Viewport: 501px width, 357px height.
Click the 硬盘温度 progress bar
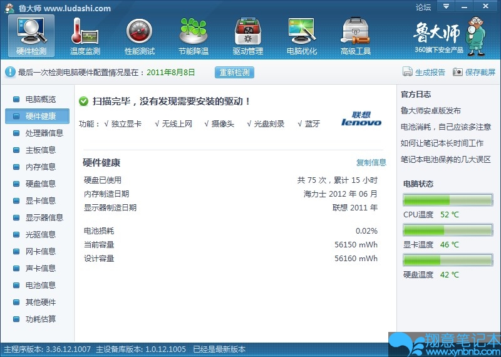(448, 260)
